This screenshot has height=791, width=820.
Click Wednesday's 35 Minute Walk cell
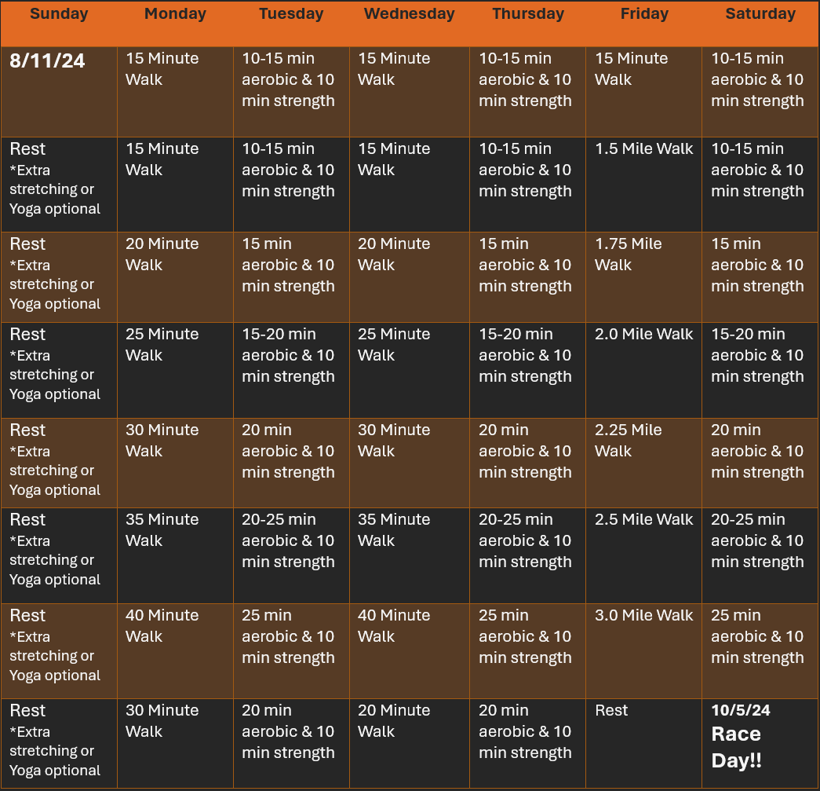click(410, 556)
